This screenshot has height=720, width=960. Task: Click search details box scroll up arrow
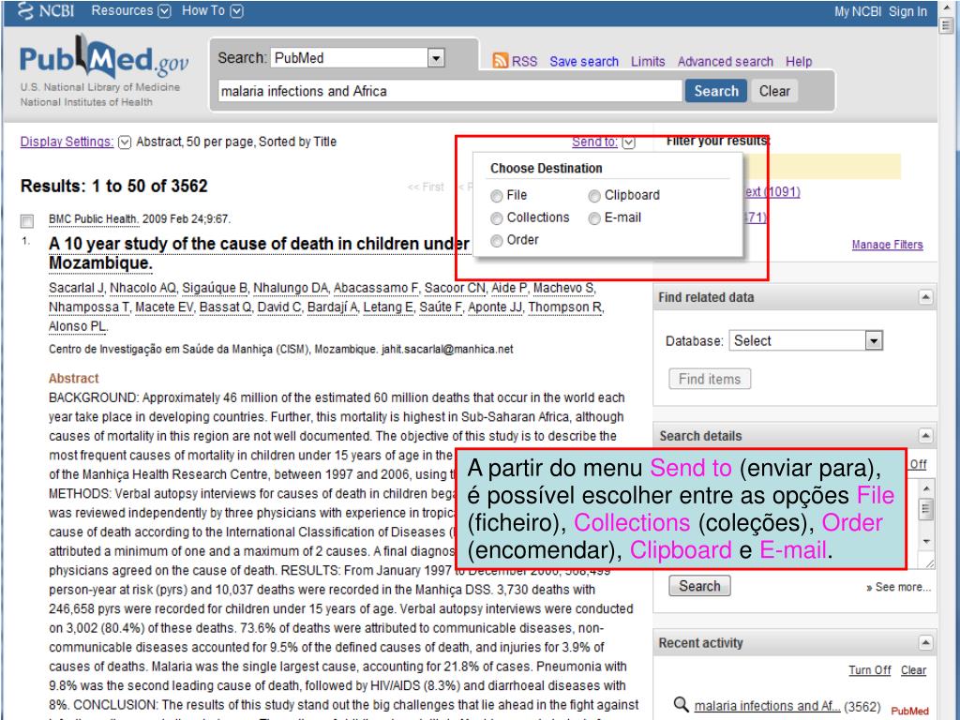[x=925, y=488]
